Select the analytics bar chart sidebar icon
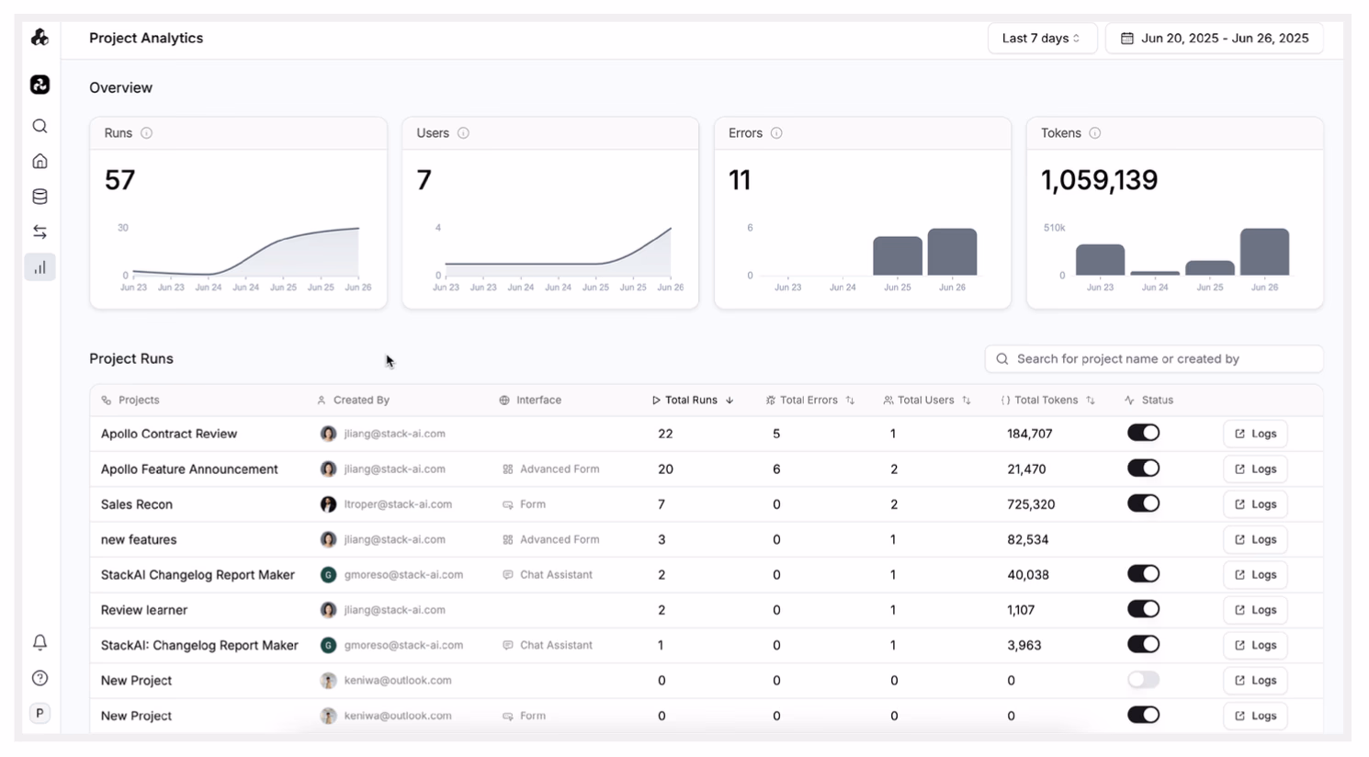 coord(40,267)
